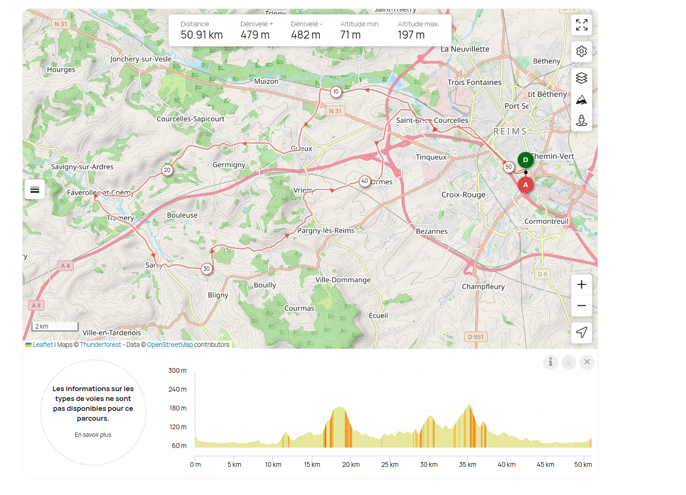
Task: Show elevation profile info
Action: tap(551, 362)
